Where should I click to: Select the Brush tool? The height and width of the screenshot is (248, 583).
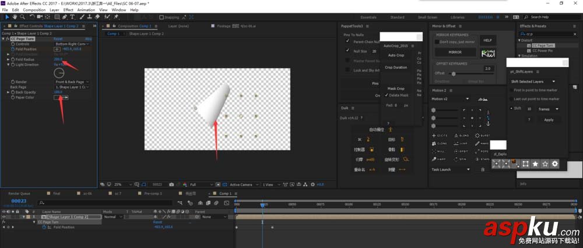[x=82, y=17]
